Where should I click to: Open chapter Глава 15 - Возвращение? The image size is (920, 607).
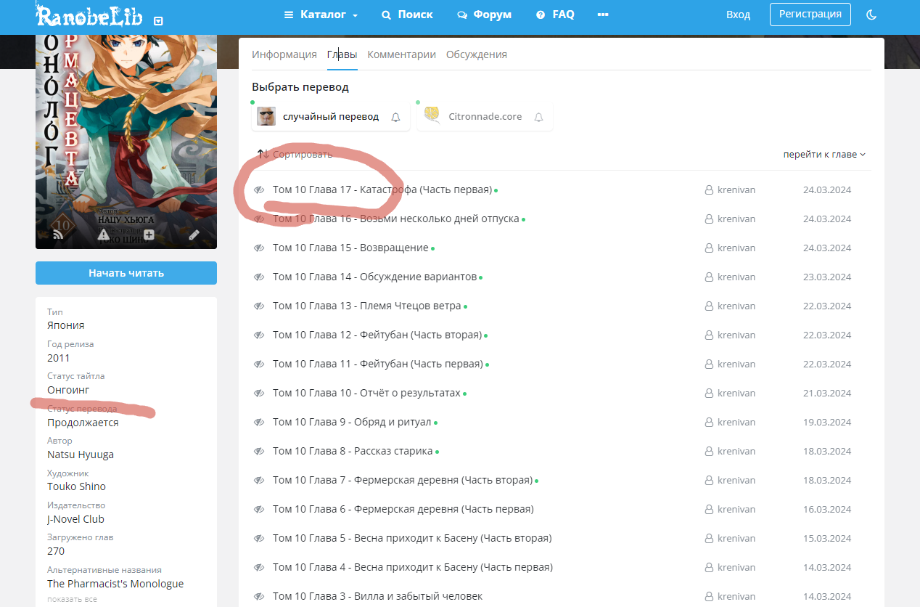click(350, 248)
